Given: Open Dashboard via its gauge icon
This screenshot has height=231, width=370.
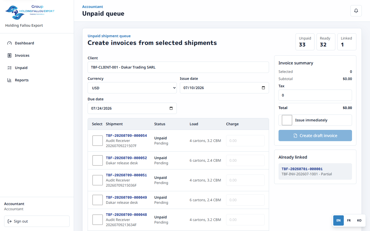Looking at the screenshot, I should 10,43.
